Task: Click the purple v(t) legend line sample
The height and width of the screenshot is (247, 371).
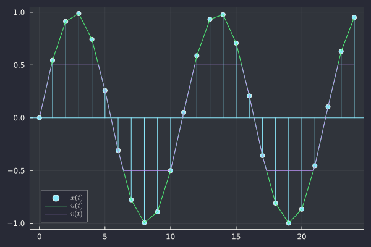Action: click(x=56, y=214)
